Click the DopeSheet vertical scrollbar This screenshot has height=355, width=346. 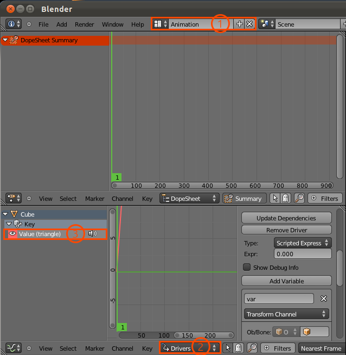pos(339,106)
